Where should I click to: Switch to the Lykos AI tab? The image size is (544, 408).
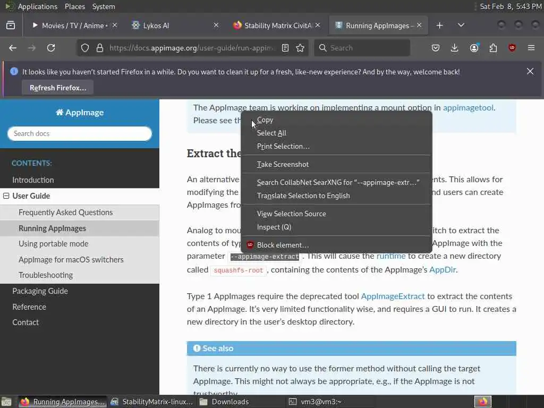click(x=175, y=25)
